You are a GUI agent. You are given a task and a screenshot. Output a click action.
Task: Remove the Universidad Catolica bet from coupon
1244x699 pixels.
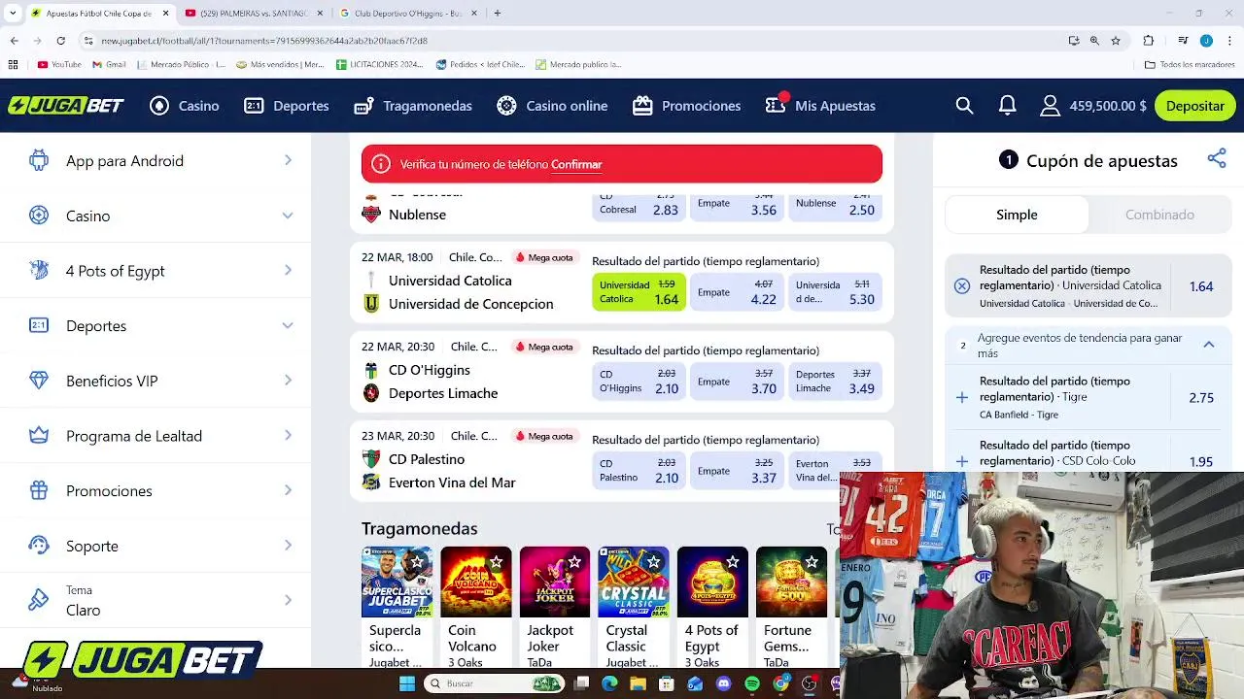[x=962, y=285]
